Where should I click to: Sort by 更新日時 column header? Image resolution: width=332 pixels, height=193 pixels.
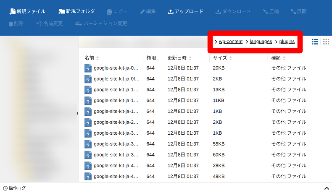[x=179, y=58]
